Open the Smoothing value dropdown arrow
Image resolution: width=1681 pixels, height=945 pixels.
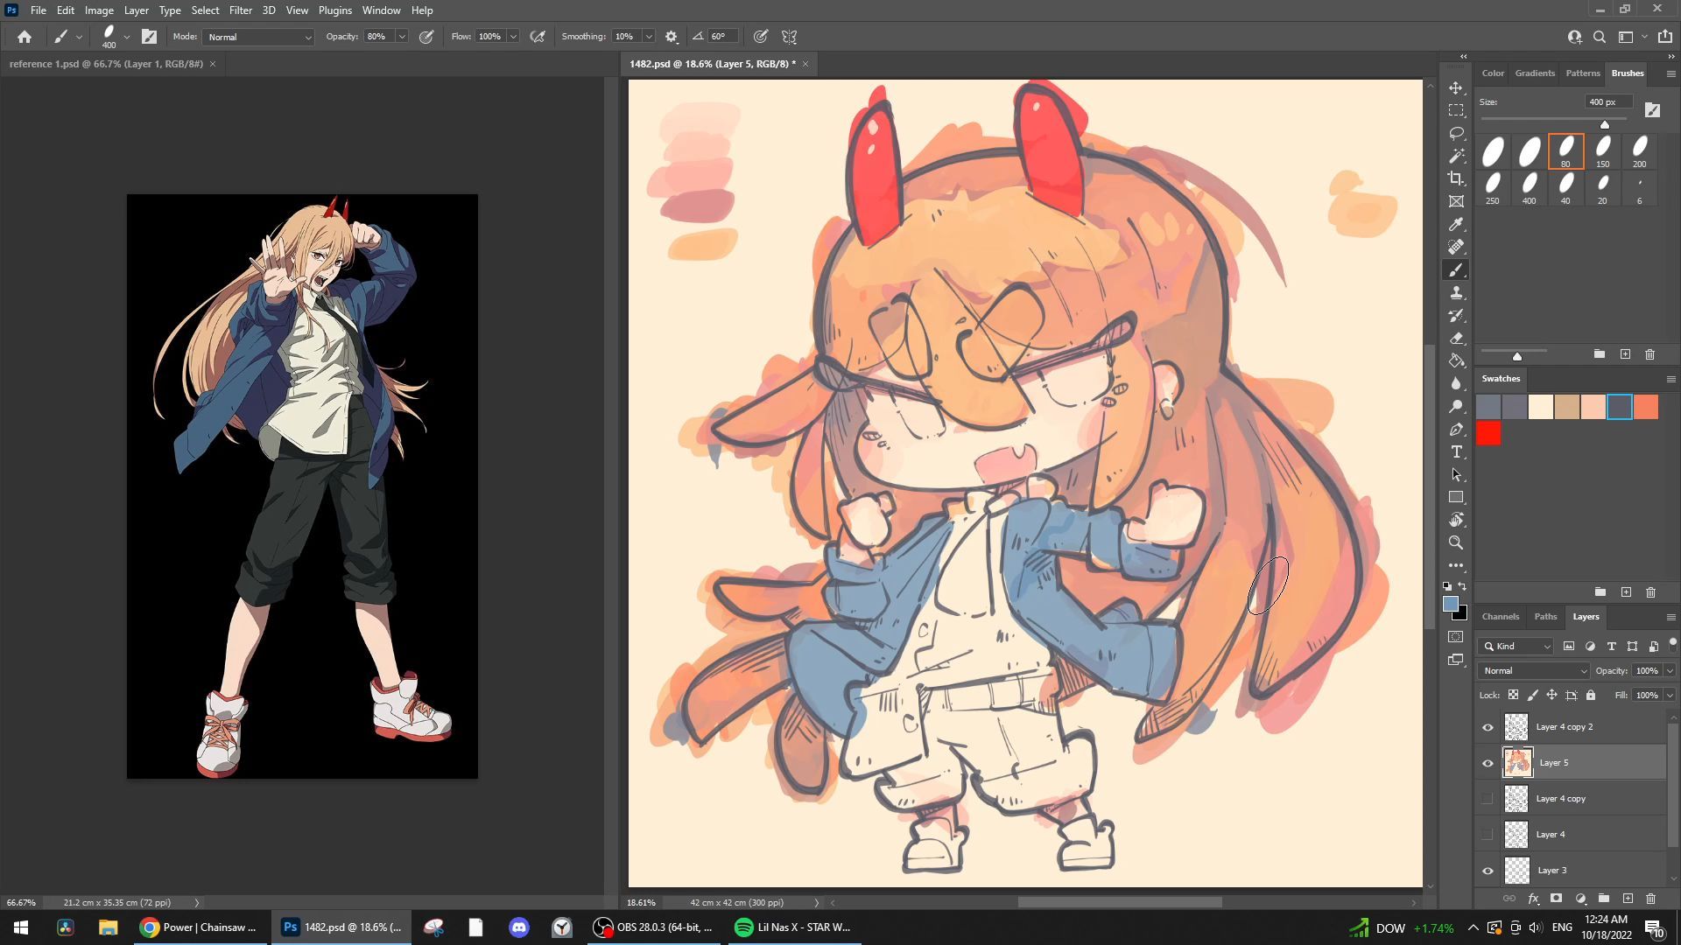click(x=649, y=37)
